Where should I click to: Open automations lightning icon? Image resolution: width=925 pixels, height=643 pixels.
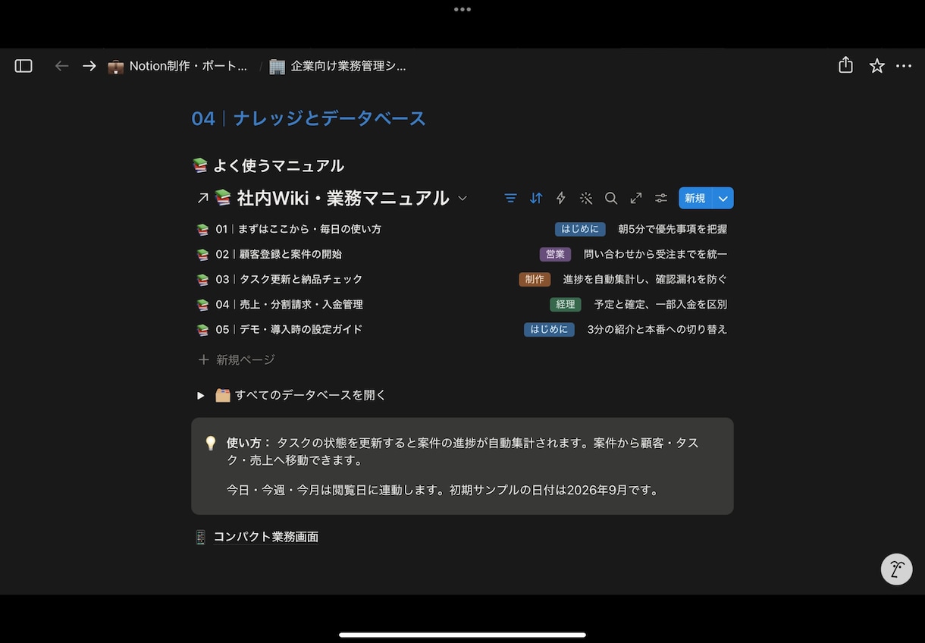click(x=561, y=198)
